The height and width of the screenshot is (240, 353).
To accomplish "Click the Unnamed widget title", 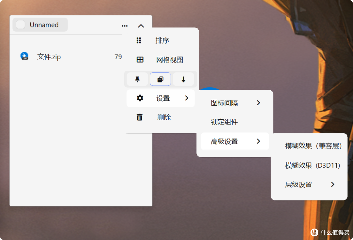I will (44, 25).
